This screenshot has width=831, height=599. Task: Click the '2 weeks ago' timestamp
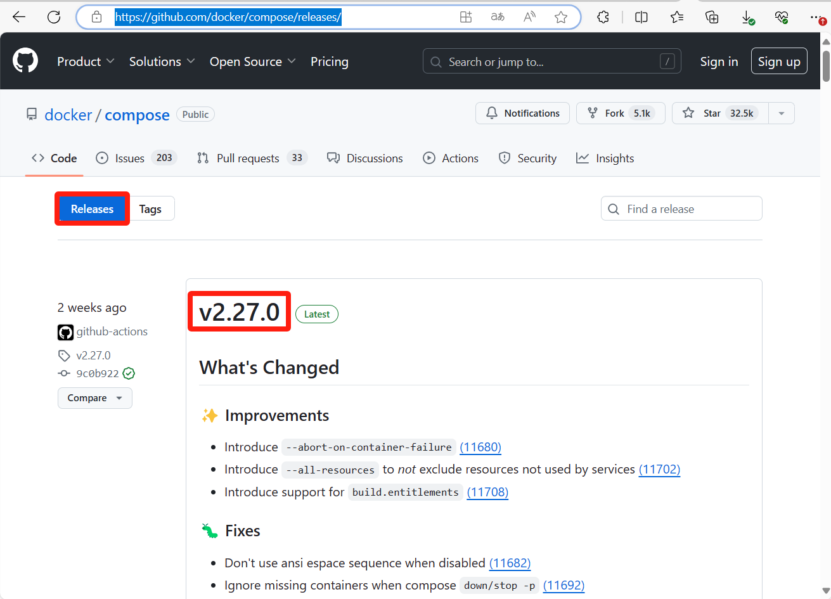92,308
